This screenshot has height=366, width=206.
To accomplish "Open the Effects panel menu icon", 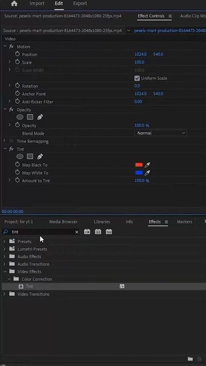I will click(167, 222).
